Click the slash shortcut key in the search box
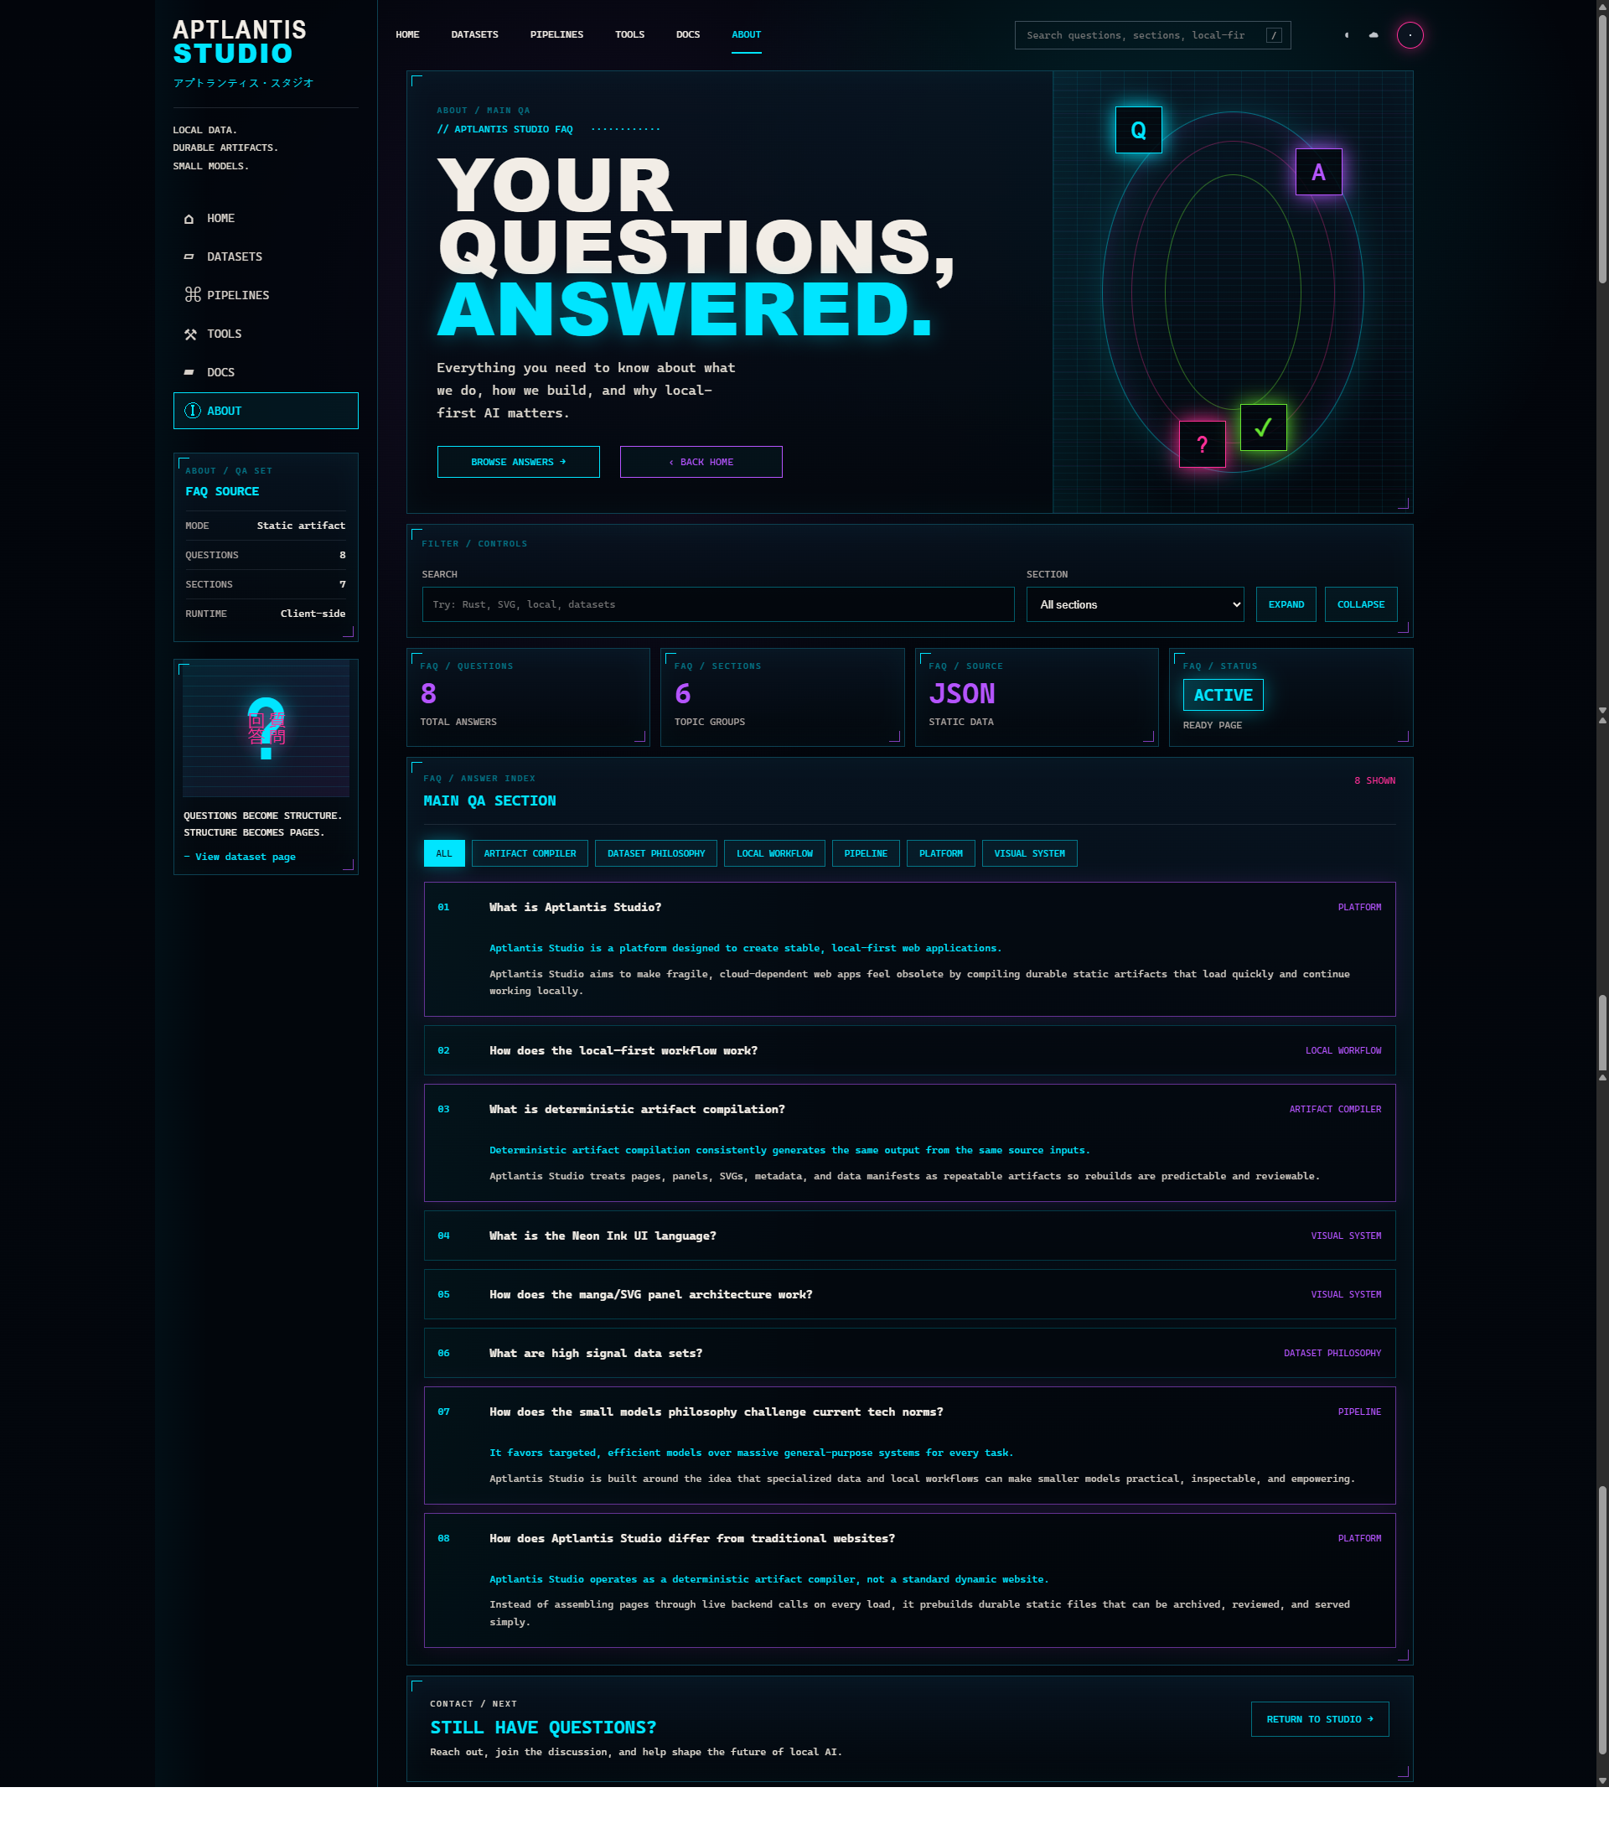Image resolution: width=1609 pixels, height=1834 pixels. tap(1273, 36)
